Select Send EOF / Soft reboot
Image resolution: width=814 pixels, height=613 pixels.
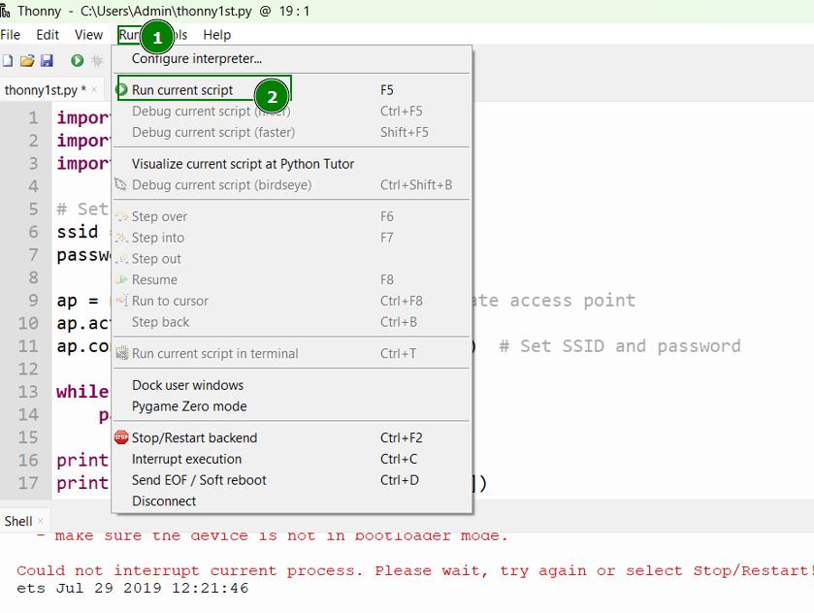292,480
